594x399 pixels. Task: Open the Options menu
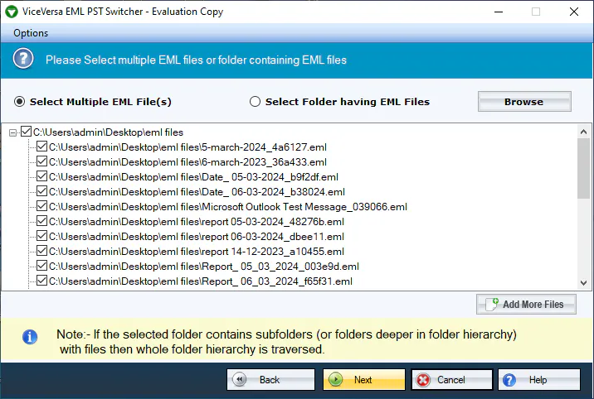pos(31,33)
